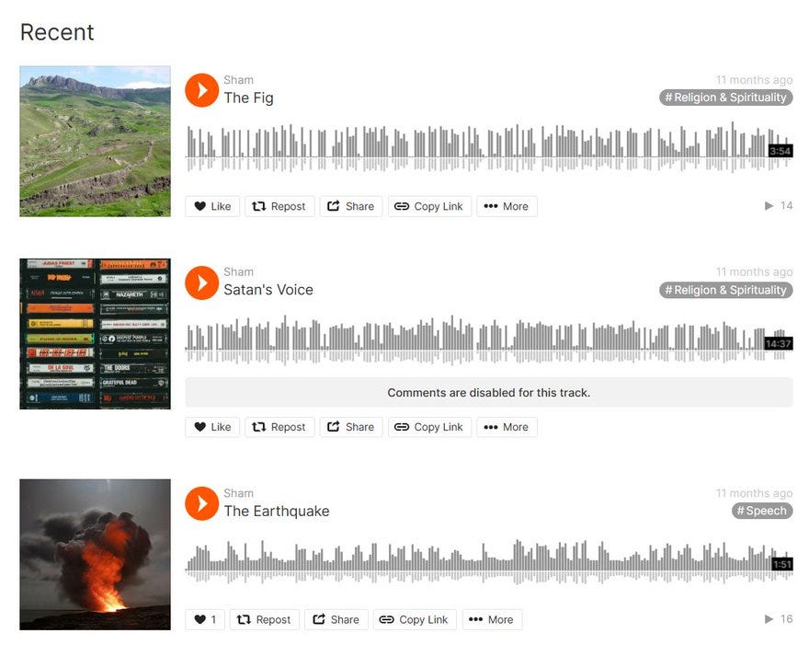Image resolution: width=809 pixels, height=668 pixels.
Task: Open the volcano eruption artwork of The Earthquake
Action: pyautogui.click(x=95, y=555)
